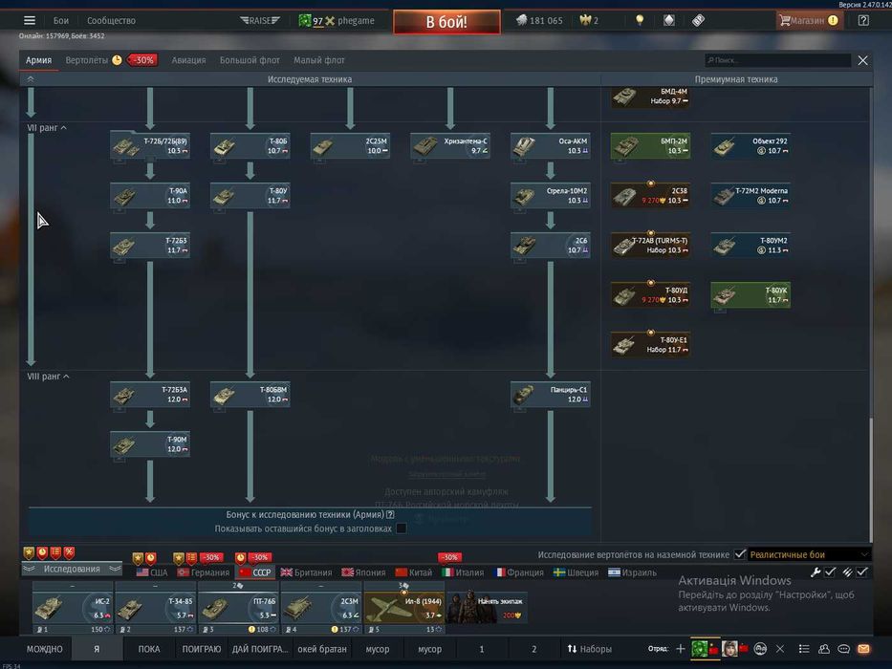Select the Япония nation

point(363,572)
